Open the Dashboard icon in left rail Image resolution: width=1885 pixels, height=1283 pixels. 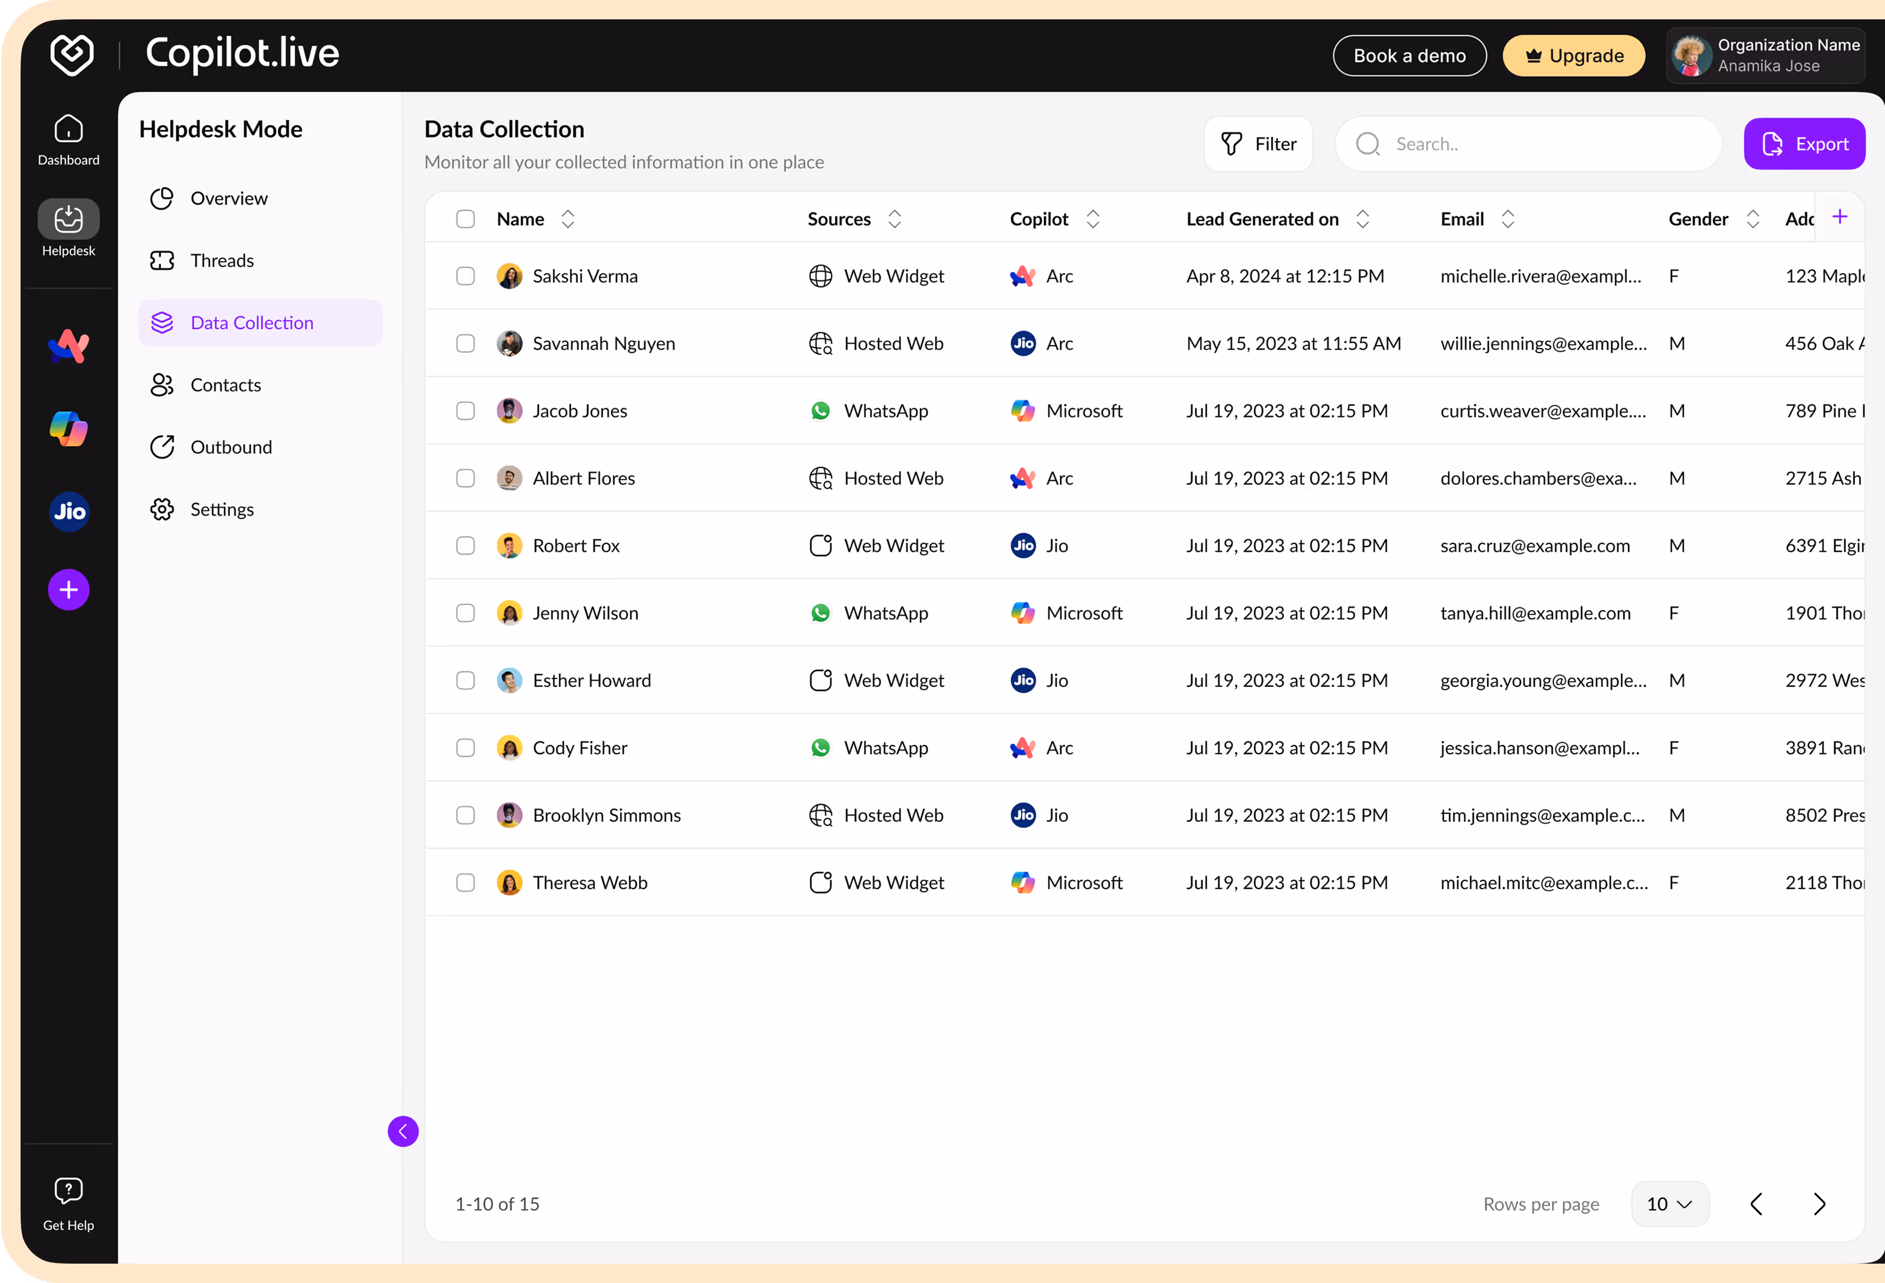(x=68, y=139)
